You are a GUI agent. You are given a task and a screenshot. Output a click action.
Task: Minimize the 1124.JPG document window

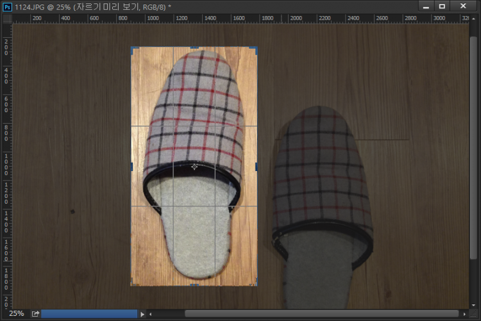425,6
